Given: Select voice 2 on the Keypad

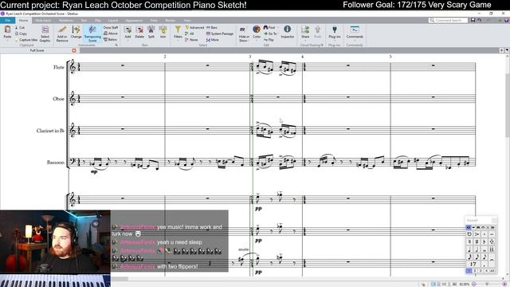Looking at the screenshot, I should 475,271.
